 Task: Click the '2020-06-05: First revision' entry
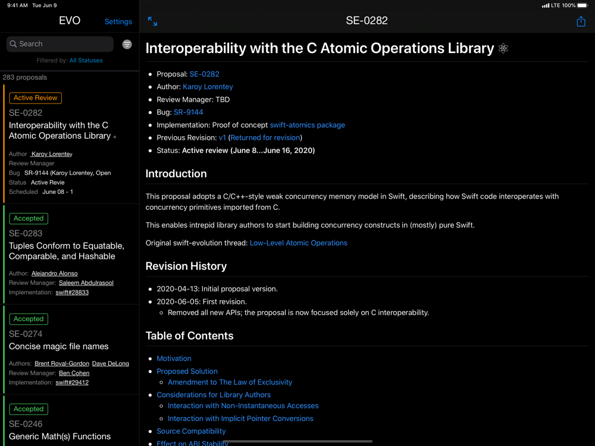(202, 302)
